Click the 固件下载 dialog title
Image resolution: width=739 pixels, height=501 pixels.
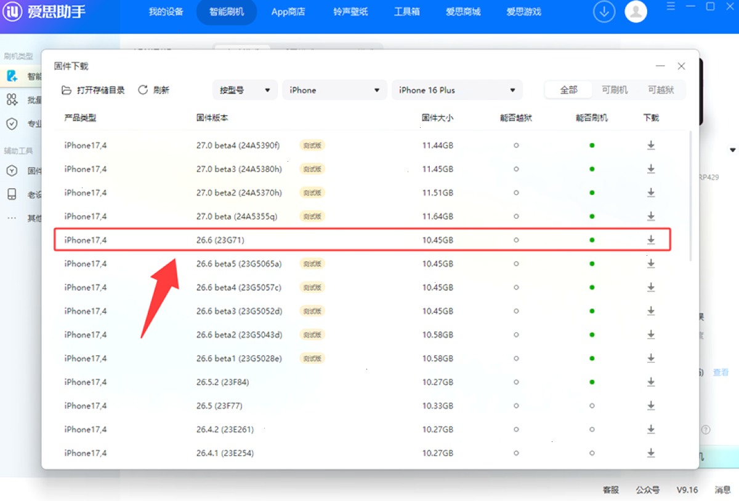(71, 66)
